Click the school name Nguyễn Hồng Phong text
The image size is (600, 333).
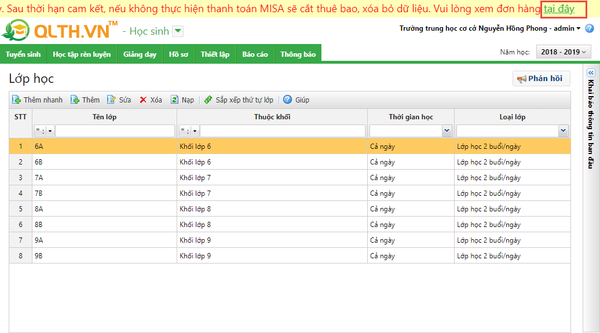513,28
